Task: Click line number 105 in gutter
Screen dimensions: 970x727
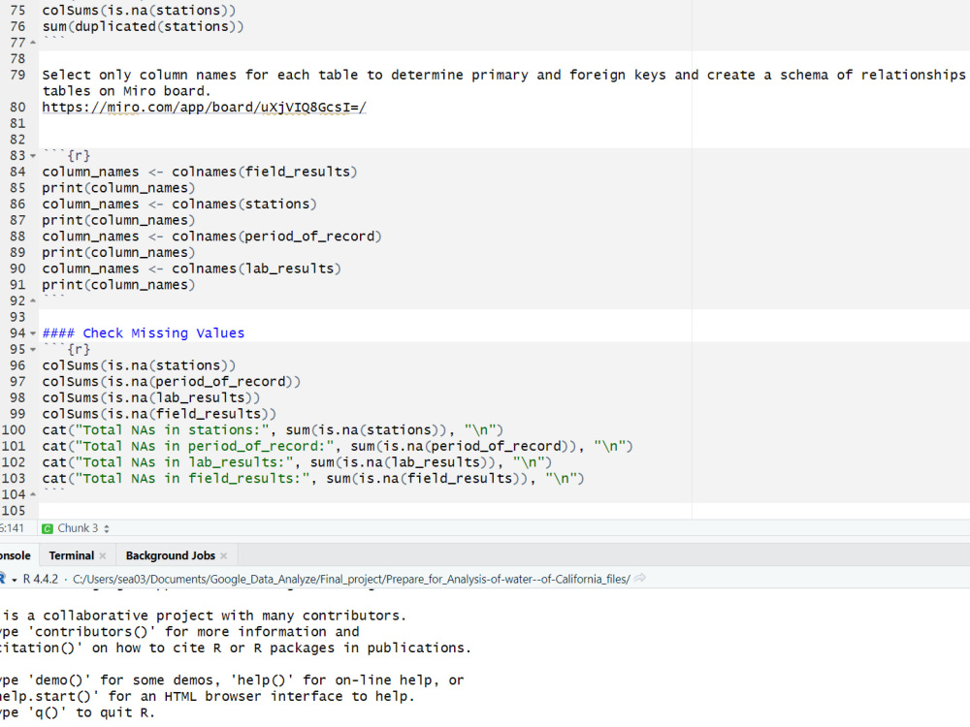Action: click(x=14, y=511)
